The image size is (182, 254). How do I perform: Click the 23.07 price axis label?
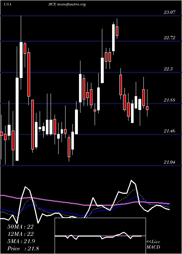tap(170, 12)
